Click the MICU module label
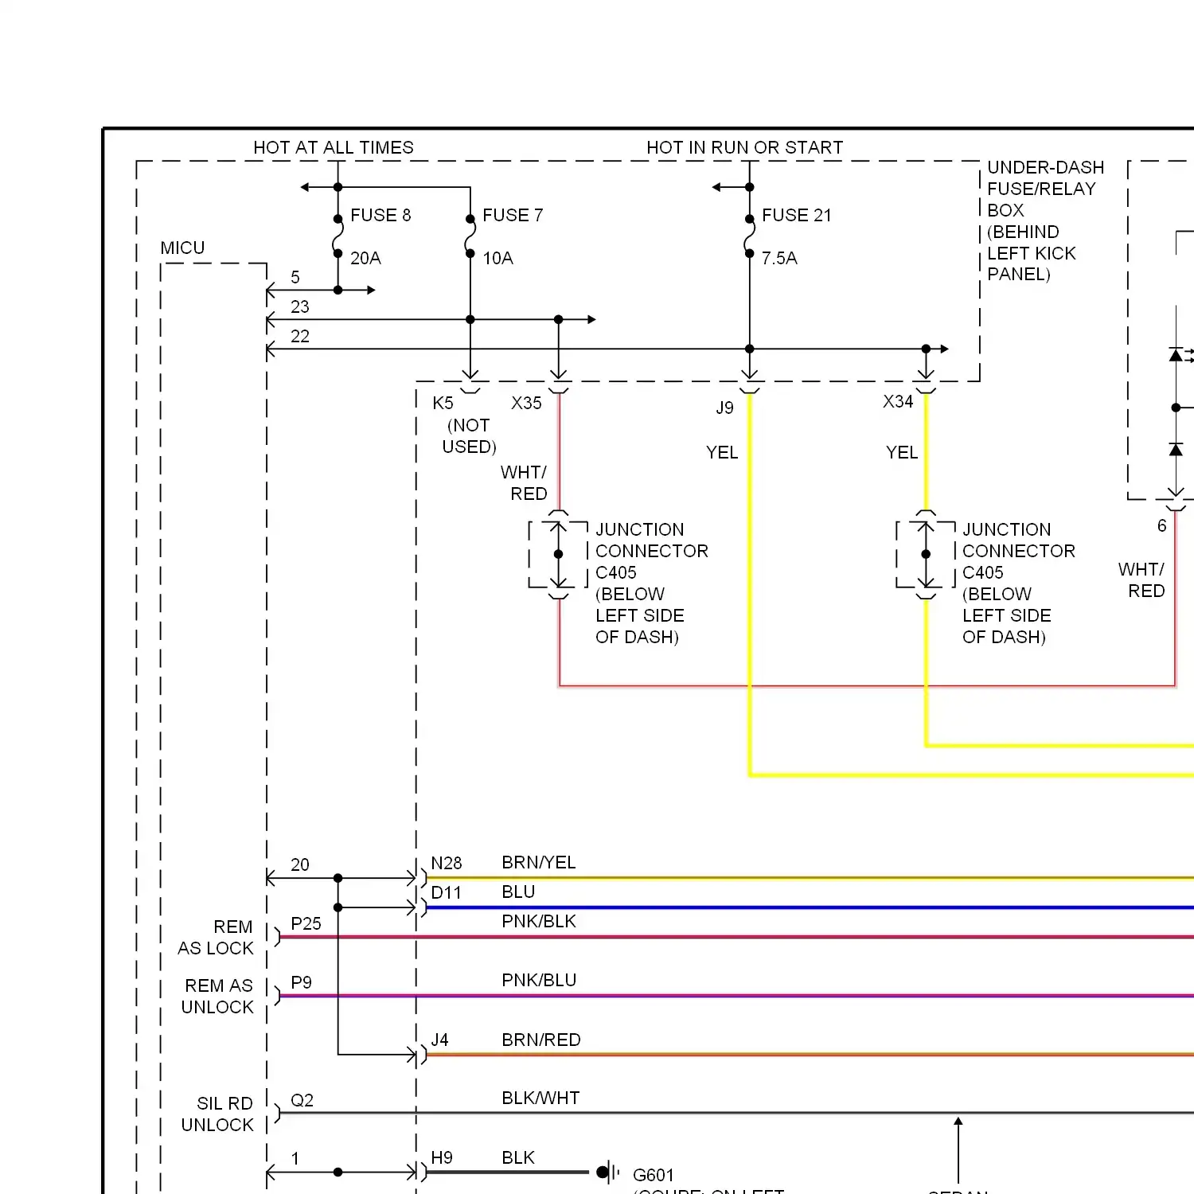This screenshot has height=1194, width=1194. click(182, 248)
